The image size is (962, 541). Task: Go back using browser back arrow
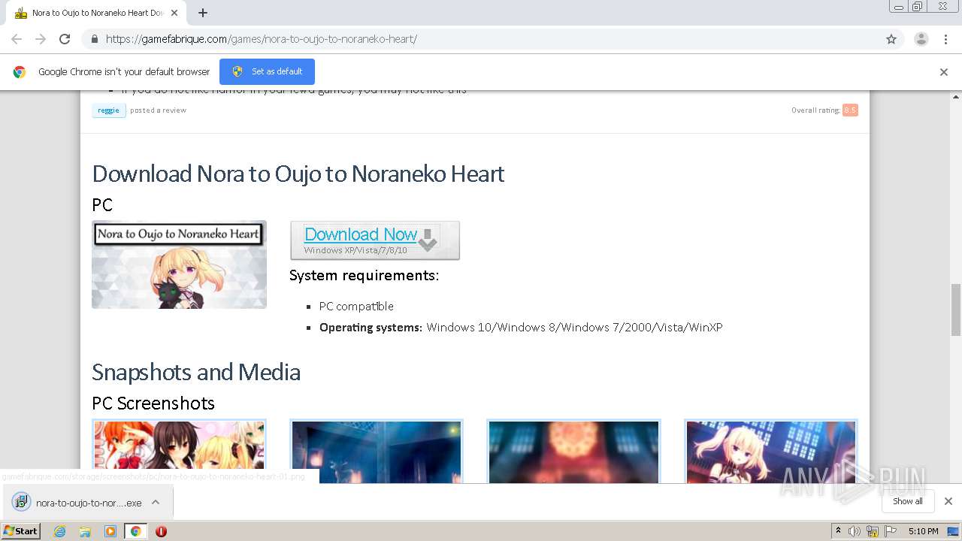point(17,39)
